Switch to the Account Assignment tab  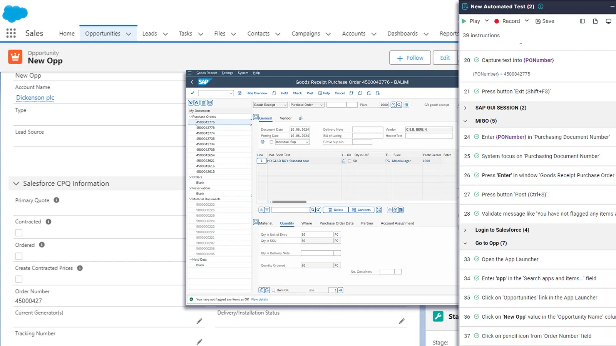click(x=397, y=223)
